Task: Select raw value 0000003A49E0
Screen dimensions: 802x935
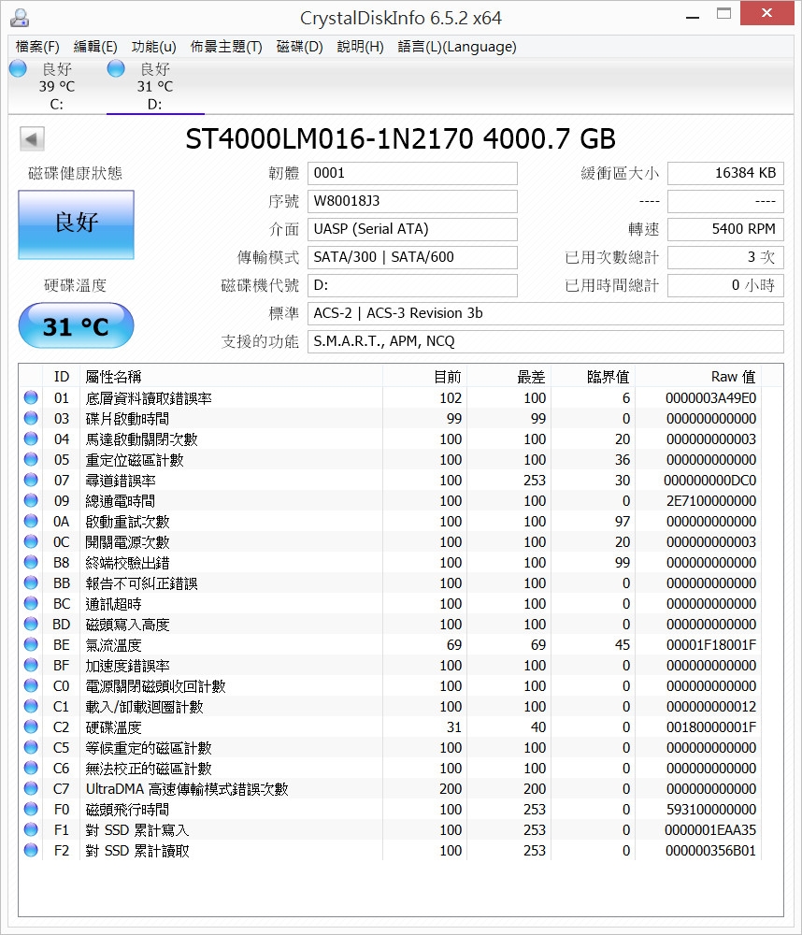Action: pos(710,397)
